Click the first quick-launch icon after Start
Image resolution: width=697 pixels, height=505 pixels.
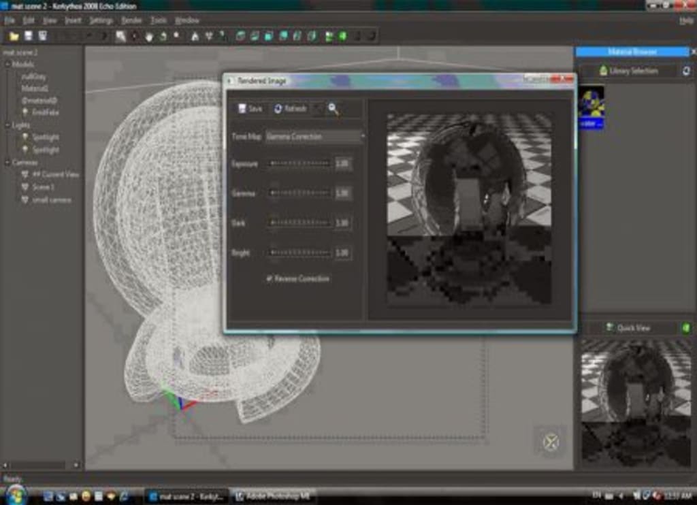click(48, 495)
